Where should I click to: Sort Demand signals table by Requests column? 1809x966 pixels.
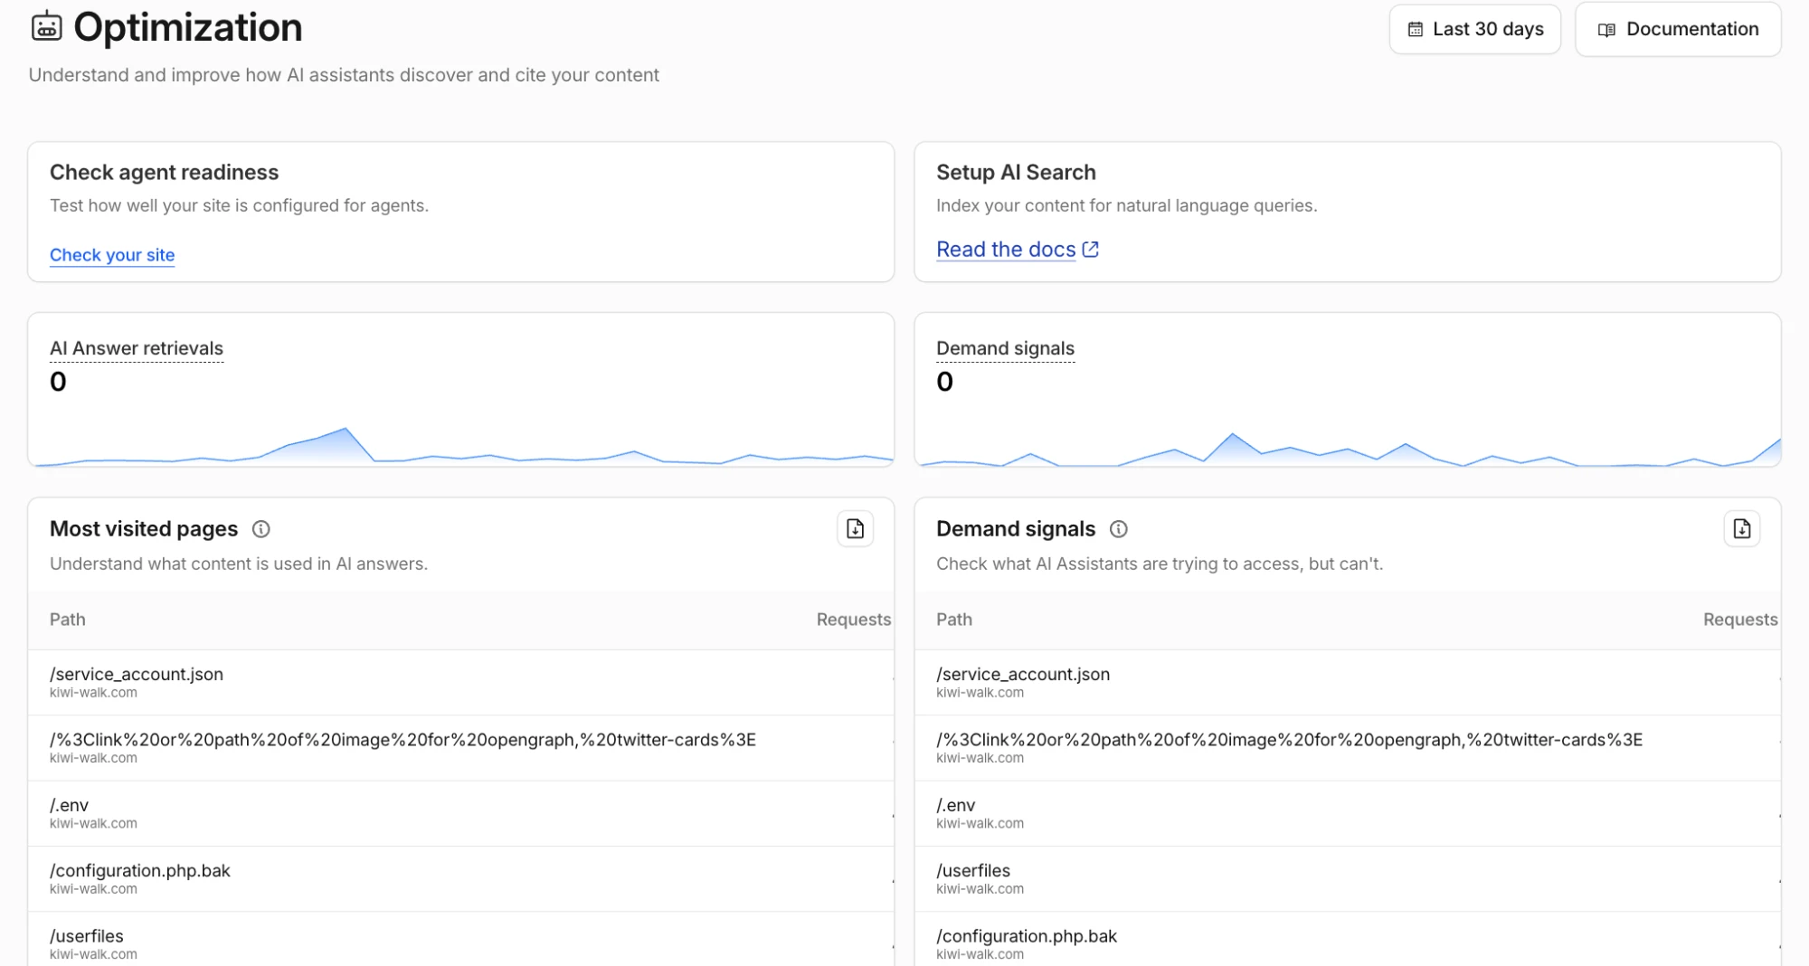coord(1740,620)
